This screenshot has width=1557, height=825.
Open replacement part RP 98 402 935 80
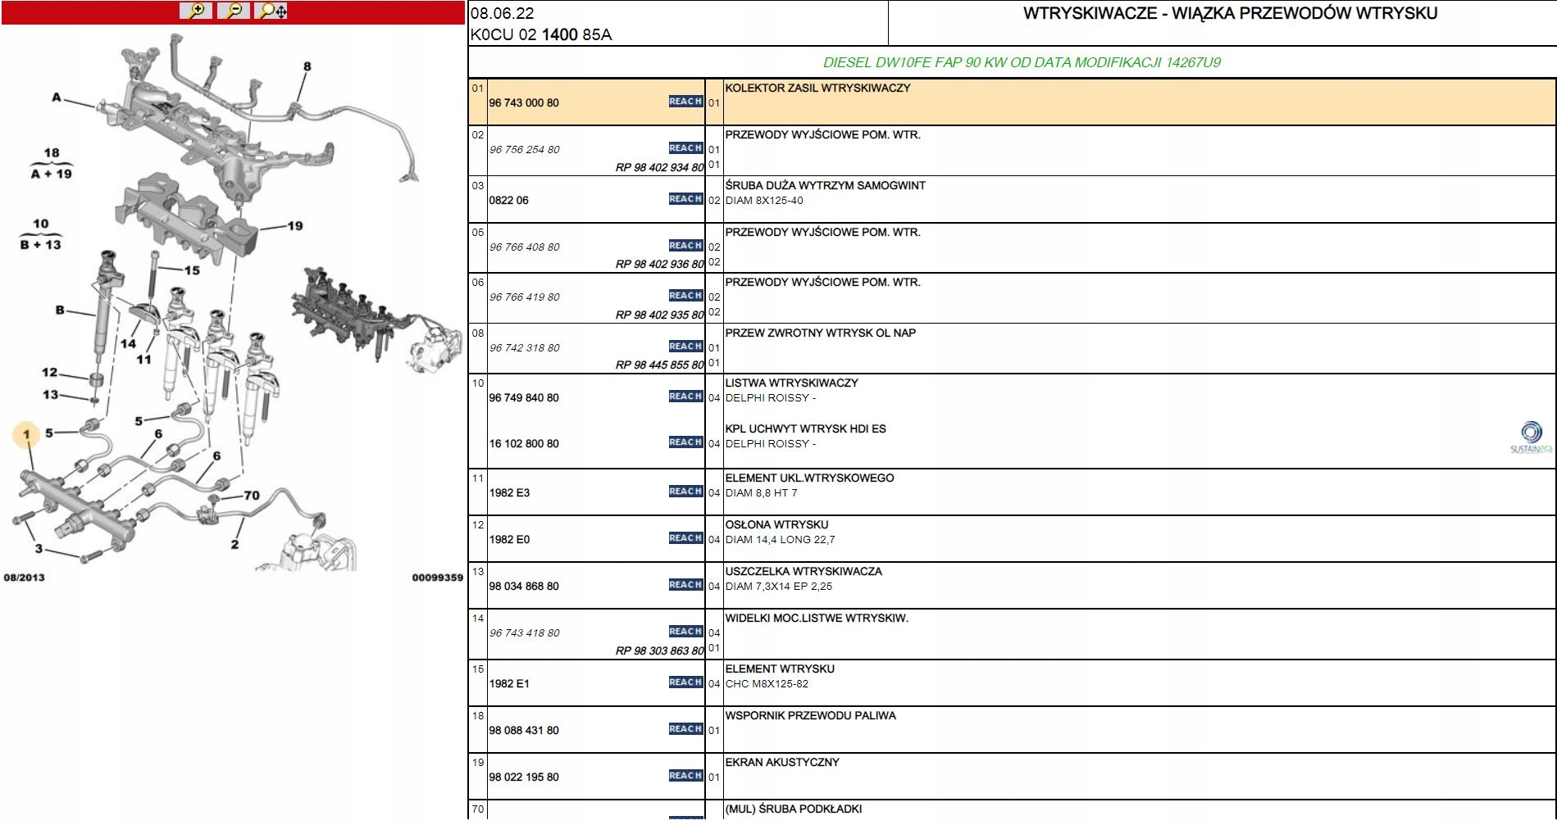pyautogui.click(x=660, y=315)
